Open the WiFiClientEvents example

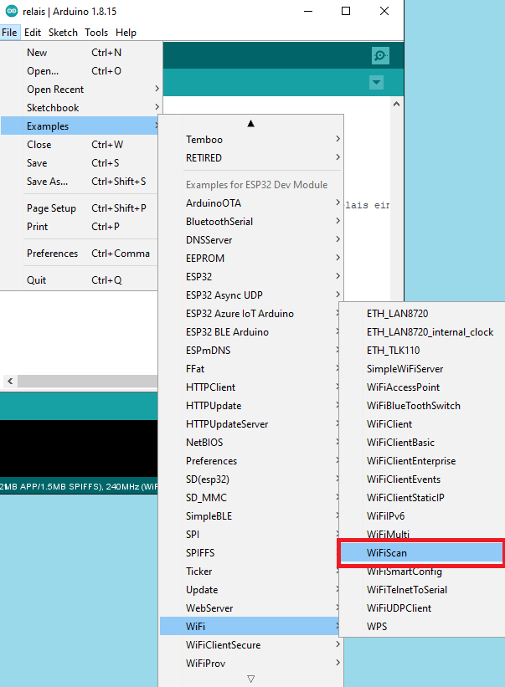(x=423, y=479)
